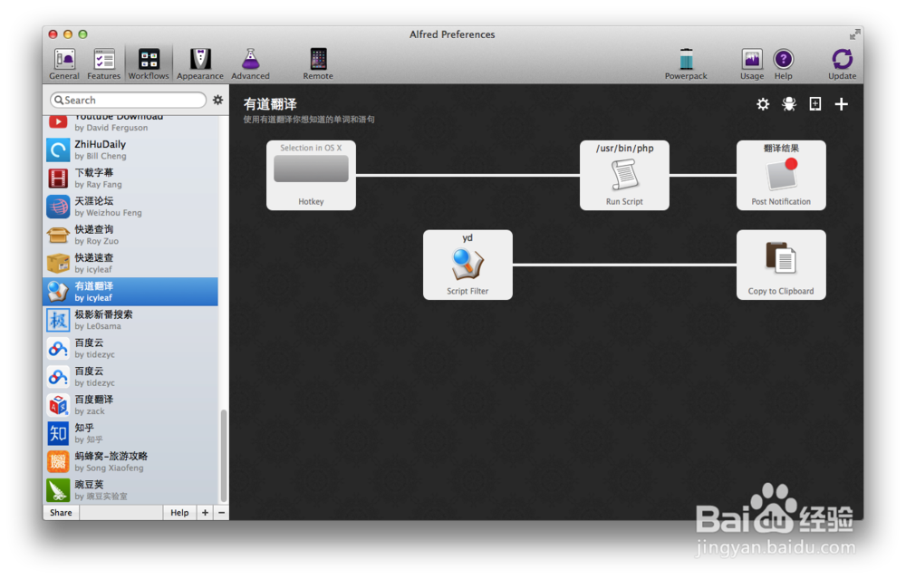Select the 豌豆荚 workflow

[131, 489]
